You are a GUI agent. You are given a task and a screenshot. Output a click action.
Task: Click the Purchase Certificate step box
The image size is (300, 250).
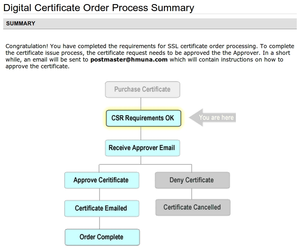pos(142,89)
